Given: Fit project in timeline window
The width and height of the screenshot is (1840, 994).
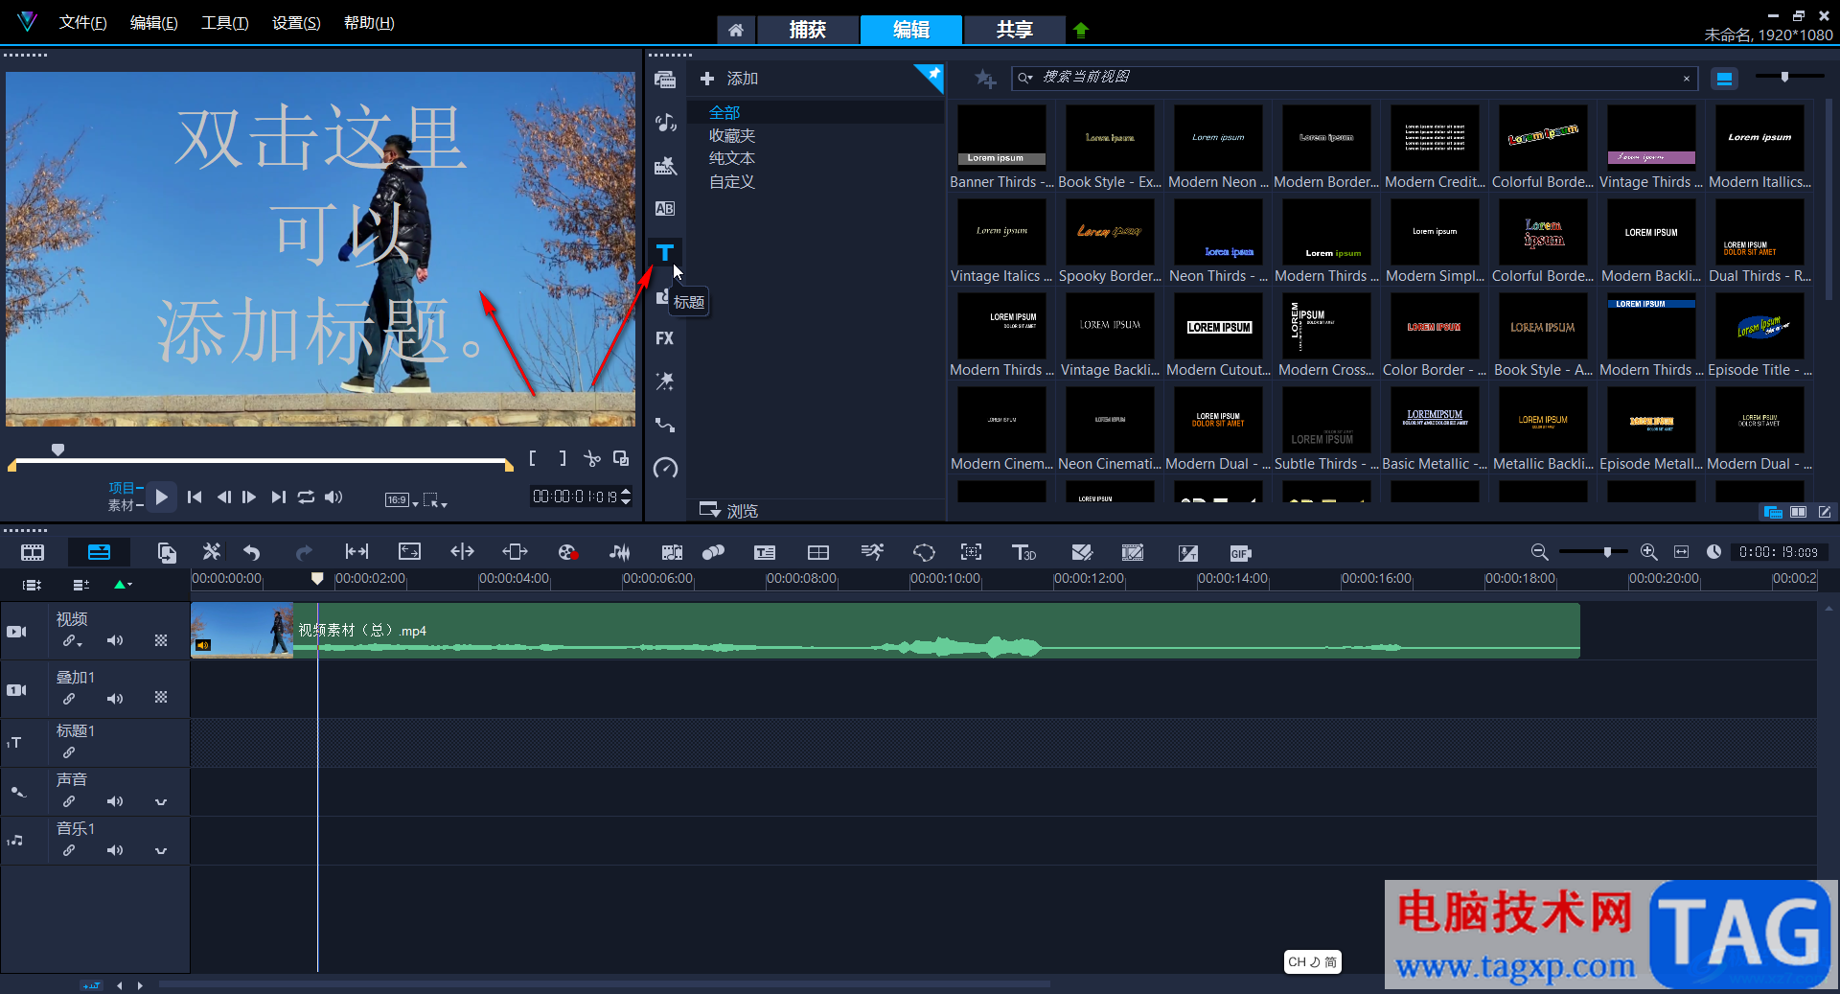Looking at the screenshot, I should pyautogui.click(x=1681, y=552).
